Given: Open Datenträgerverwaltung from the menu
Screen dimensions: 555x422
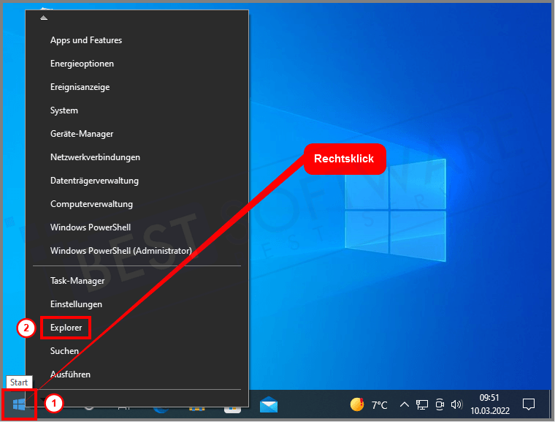Looking at the screenshot, I should point(94,181).
